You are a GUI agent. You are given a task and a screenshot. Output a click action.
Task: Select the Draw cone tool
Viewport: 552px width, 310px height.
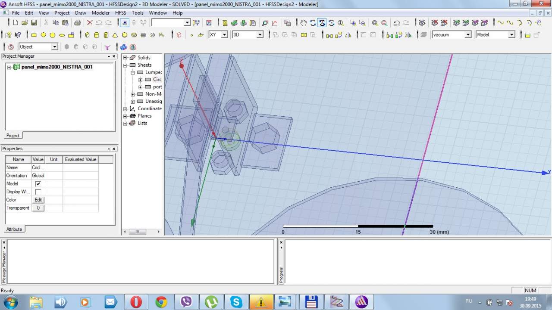pyautogui.click(x=115, y=35)
